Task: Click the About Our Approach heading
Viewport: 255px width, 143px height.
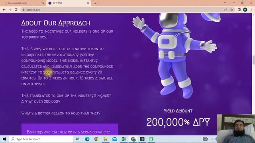Action: 56,23
